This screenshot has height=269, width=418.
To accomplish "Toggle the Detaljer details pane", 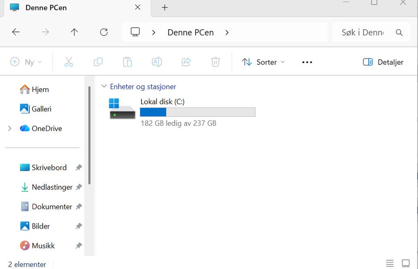I will coord(383,62).
